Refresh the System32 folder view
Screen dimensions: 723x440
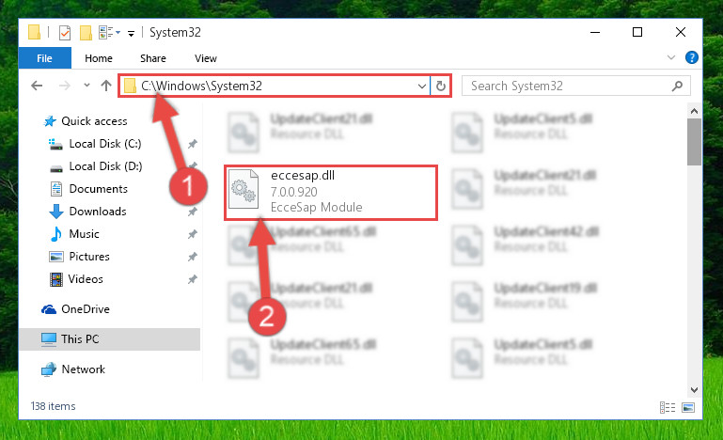[x=441, y=86]
